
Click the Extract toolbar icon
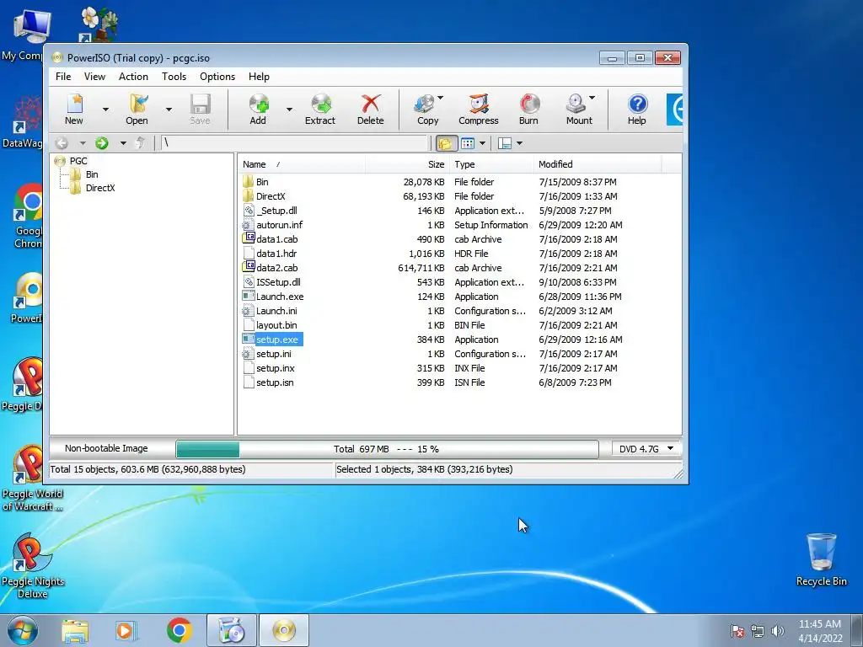tap(319, 110)
